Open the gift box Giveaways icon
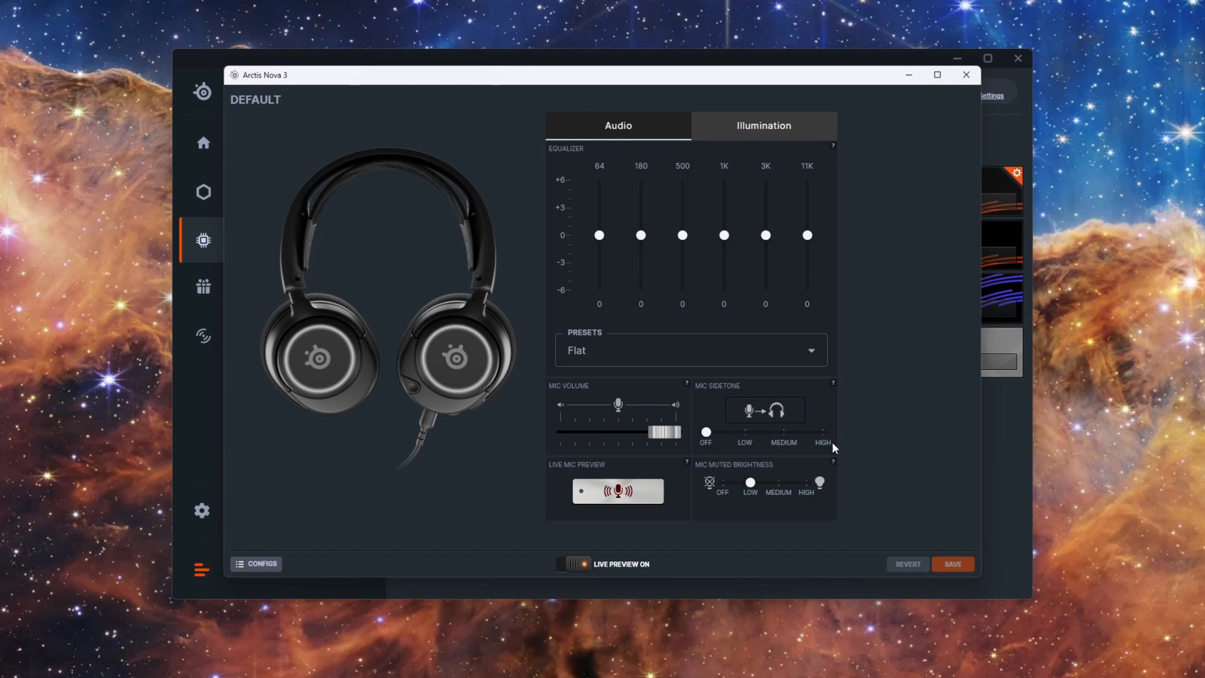Screen dimensions: 1205x678 (x=203, y=286)
